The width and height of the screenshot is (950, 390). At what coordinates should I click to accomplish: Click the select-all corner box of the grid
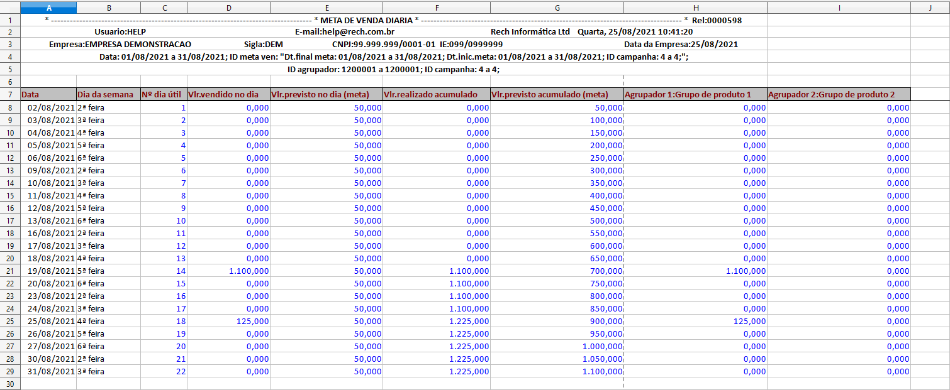point(10,7)
